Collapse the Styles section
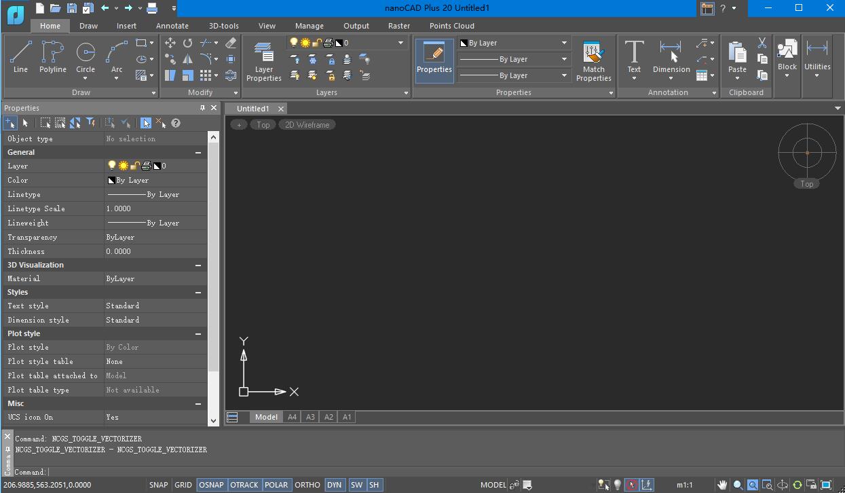Viewport: 845px width, 493px height. point(198,293)
